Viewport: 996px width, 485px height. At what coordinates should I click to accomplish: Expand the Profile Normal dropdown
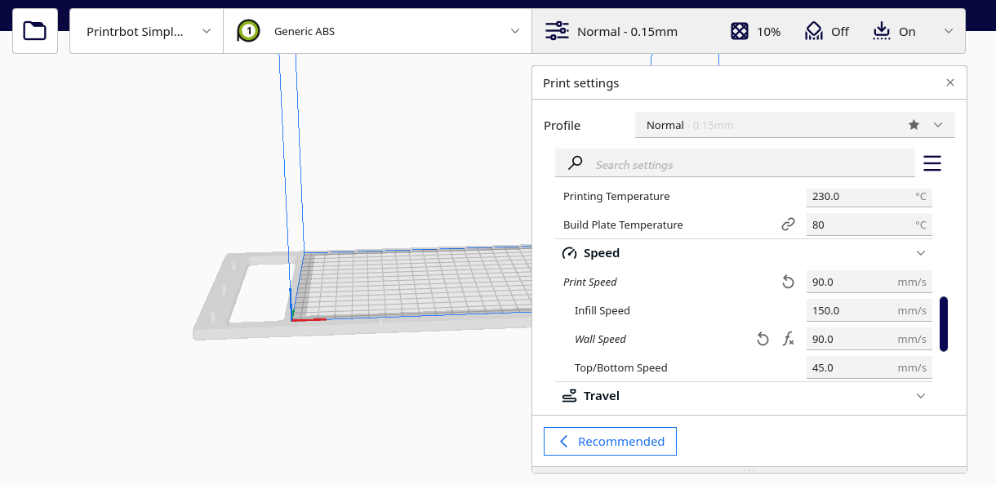pos(938,125)
